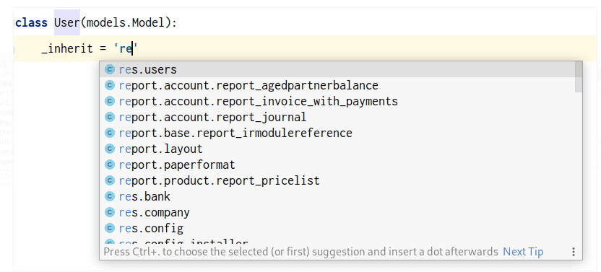
Task: Select the res.users completion suggestion
Action: tap(337, 69)
